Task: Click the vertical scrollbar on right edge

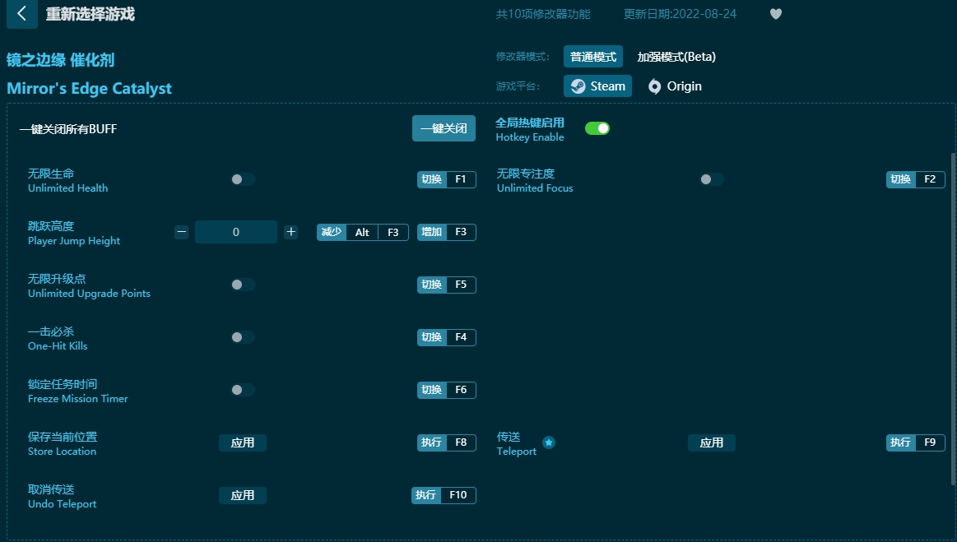Action: 954,318
